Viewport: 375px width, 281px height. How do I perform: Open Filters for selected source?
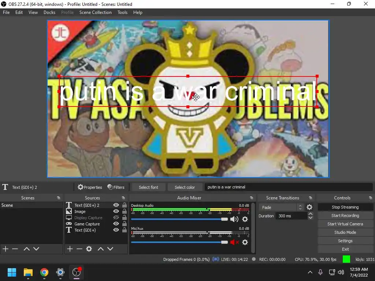pyautogui.click(x=116, y=187)
